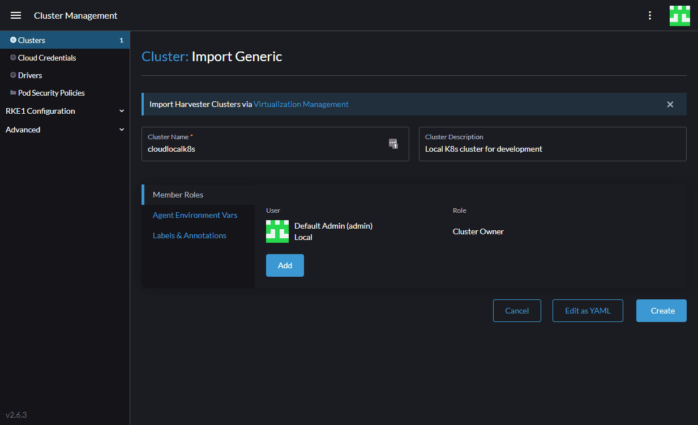Click the Create button
The width and height of the screenshot is (698, 425).
pos(661,310)
